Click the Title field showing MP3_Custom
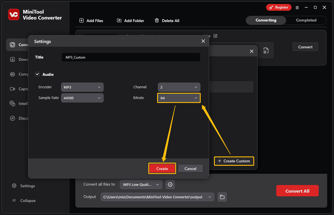334x215 pixels. pyautogui.click(x=130, y=57)
